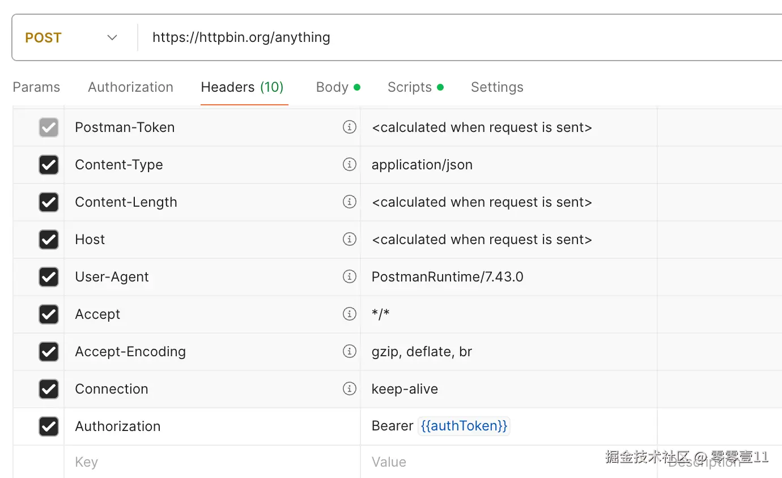Click info icon in the Accept row
The image size is (782, 478).
click(350, 314)
